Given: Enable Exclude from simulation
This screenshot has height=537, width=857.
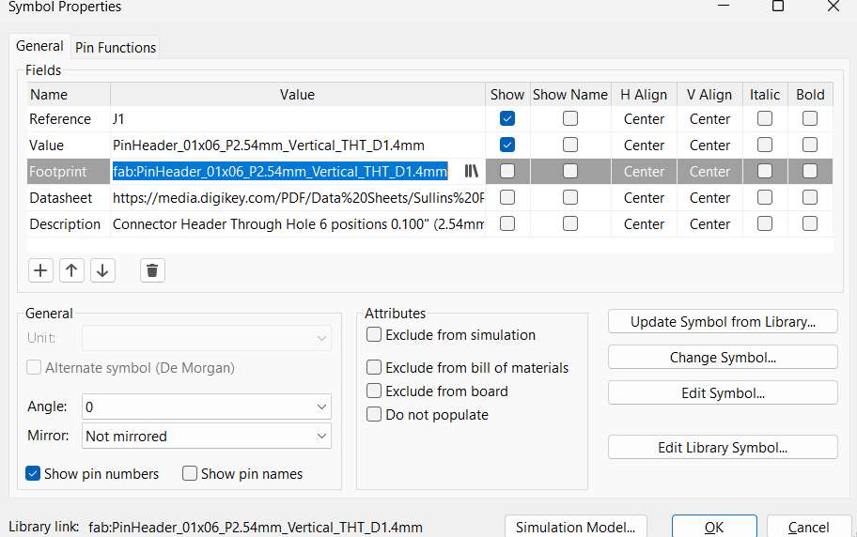Looking at the screenshot, I should [x=375, y=335].
